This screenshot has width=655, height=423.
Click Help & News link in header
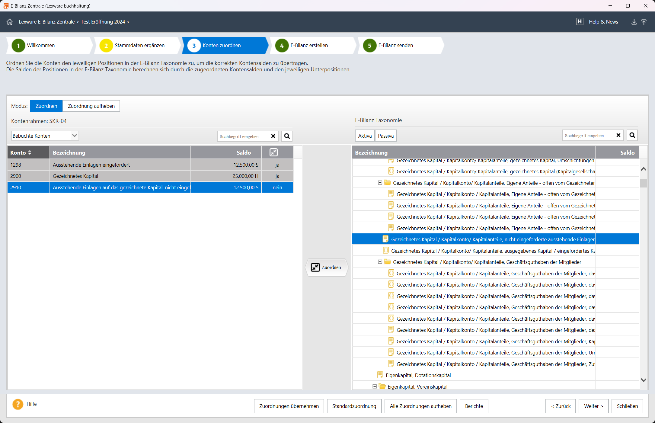point(603,22)
